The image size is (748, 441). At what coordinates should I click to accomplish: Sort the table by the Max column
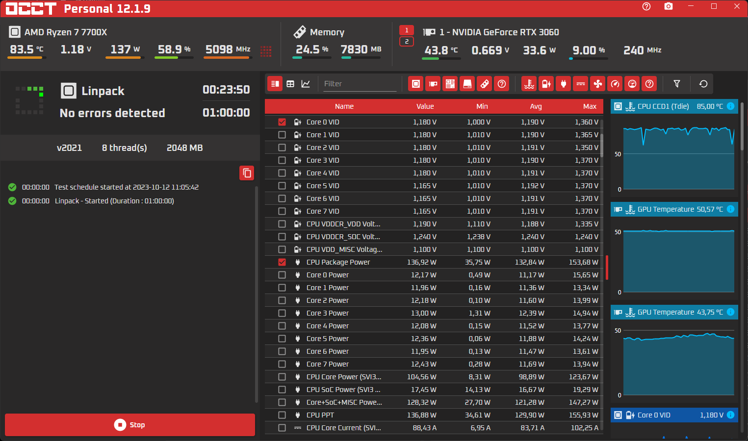(x=590, y=106)
